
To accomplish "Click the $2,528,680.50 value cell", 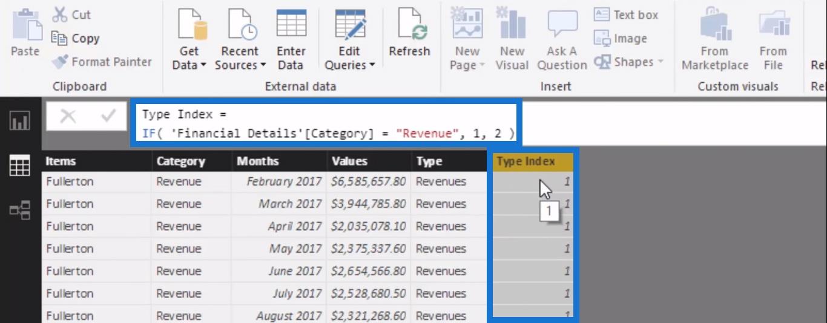I will point(369,293).
